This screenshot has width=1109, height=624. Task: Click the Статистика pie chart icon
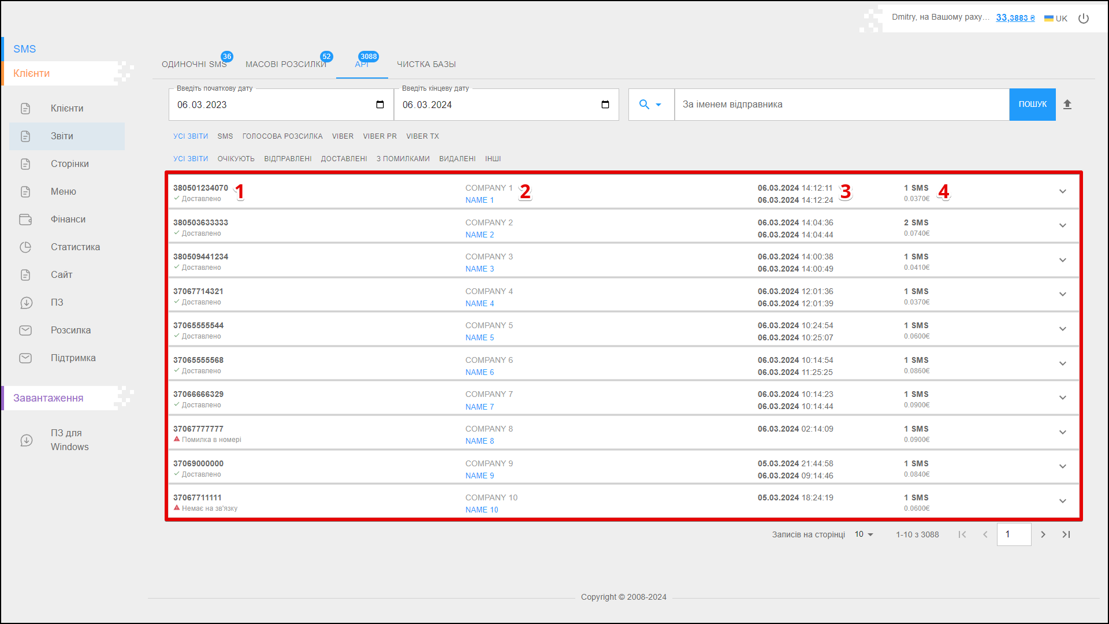(25, 247)
